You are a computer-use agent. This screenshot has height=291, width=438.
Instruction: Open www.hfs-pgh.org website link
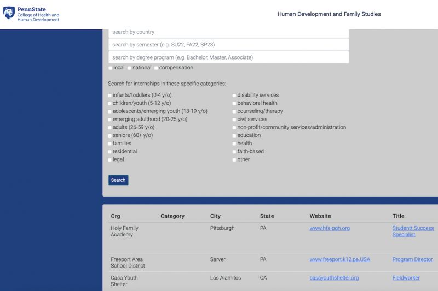pos(330,228)
